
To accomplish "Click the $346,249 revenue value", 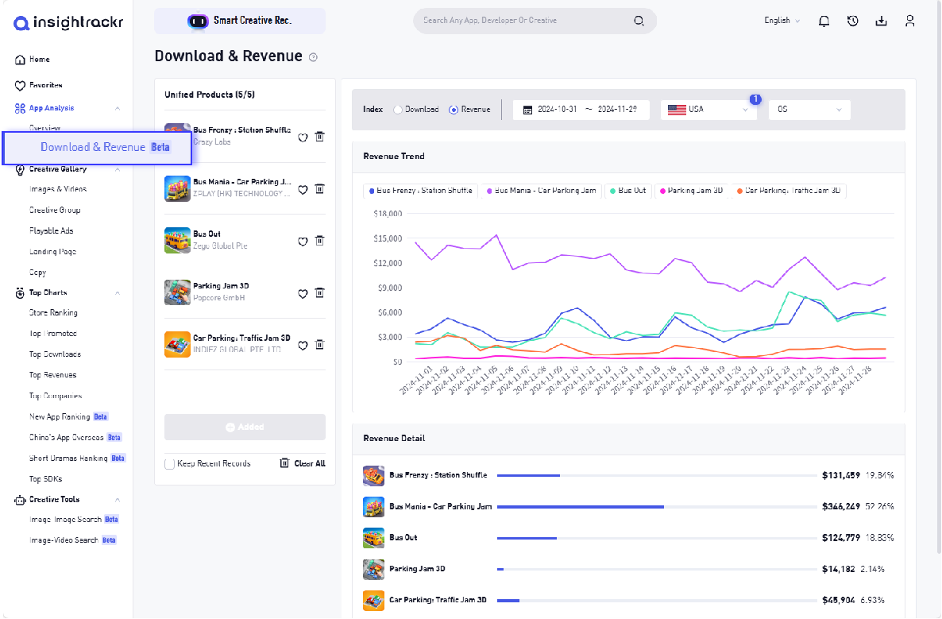I will pyautogui.click(x=840, y=507).
